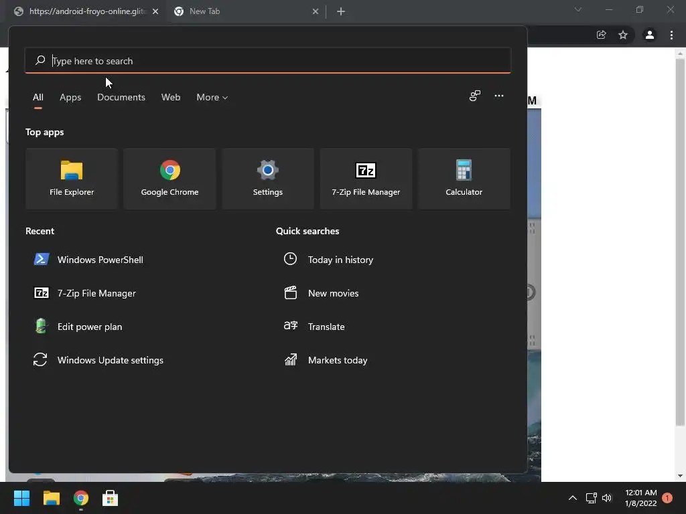
Task: Click the Chrome page vertical scrollbar
Action: [x=680, y=242]
